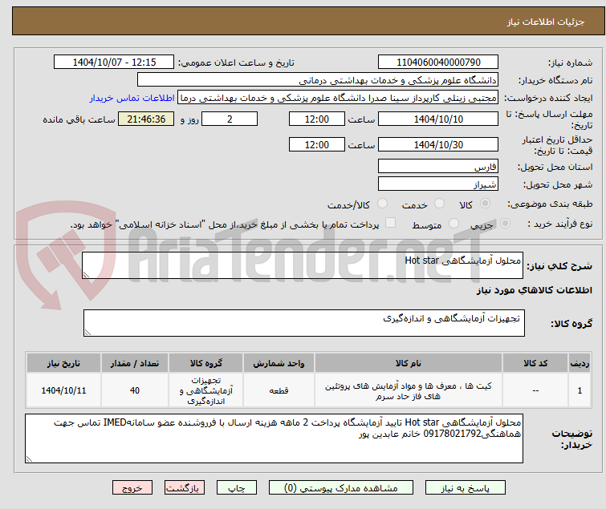Click the تعداد / مقدار column header
The height and width of the screenshot is (509, 606).
point(135,363)
